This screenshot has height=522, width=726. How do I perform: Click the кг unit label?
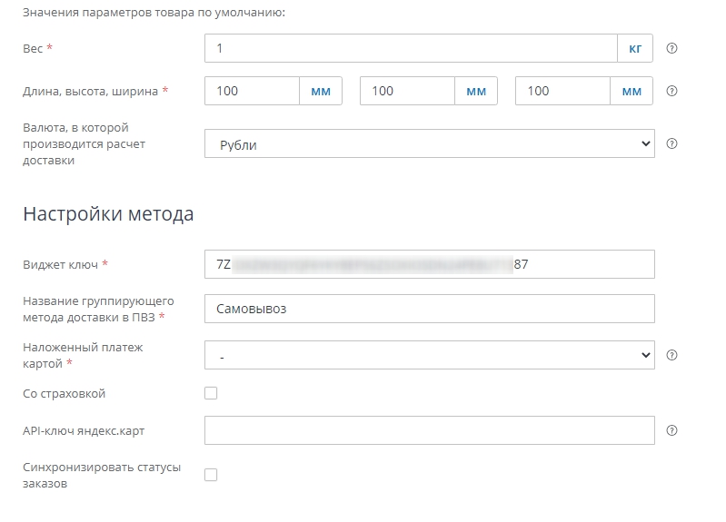pos(635,48)
